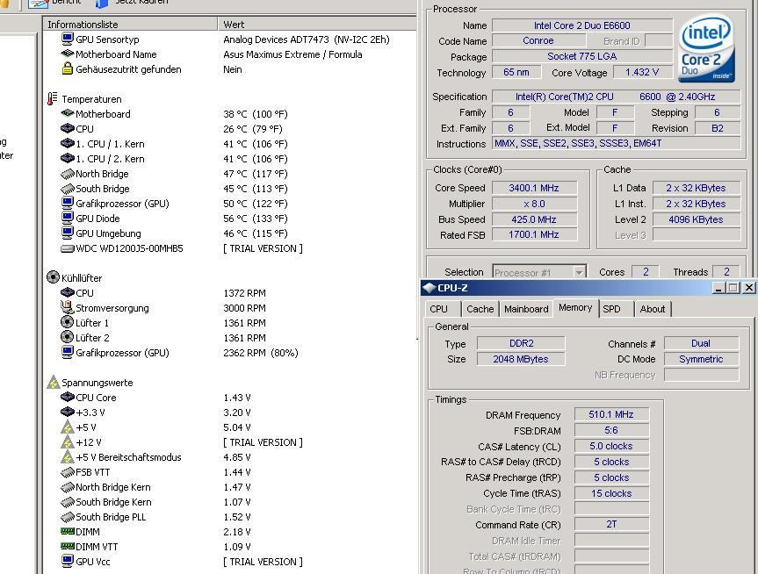Screen dimensions: 758x574
Task: Select the GPU fan reading 2362 RPM (80%)
Action: pos(261,353)
